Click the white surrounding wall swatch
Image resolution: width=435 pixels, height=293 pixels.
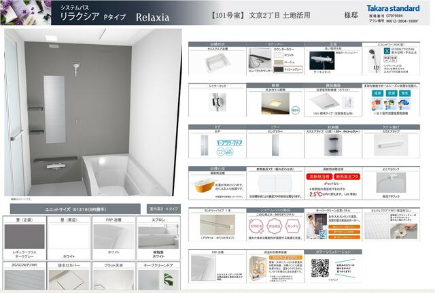[x=69, y=237]
